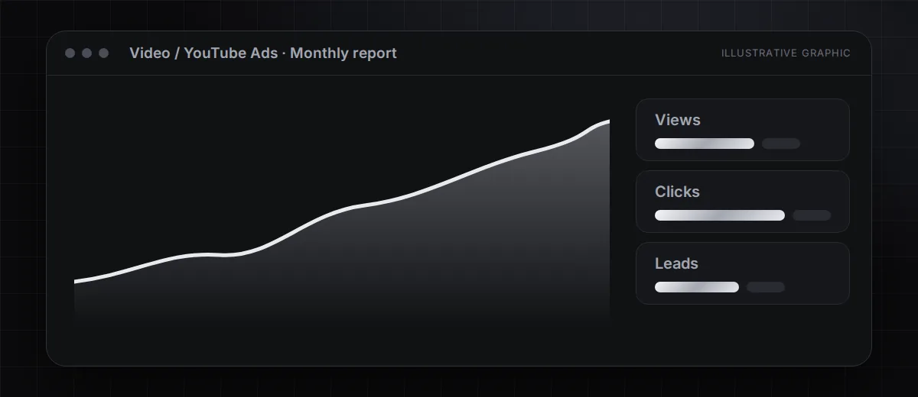The image size is (918, 397).
Task: Click the rising area chart line
Action: tap(342, 210)
